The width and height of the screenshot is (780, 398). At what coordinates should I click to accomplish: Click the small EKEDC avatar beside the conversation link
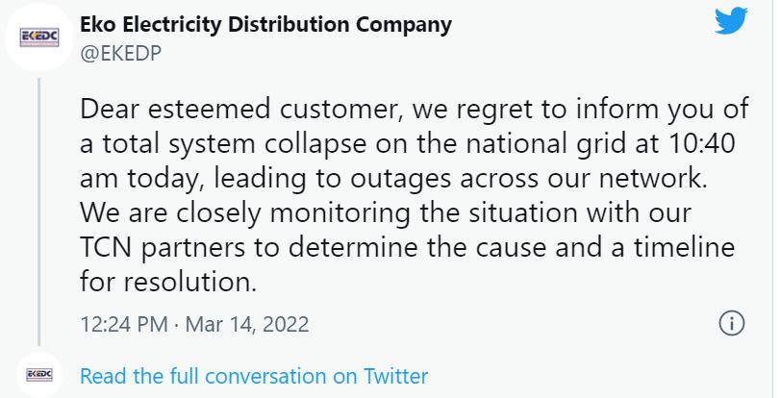click(38, 374)
